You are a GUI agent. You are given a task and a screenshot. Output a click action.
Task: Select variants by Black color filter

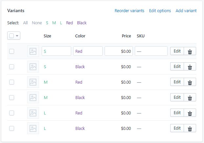[x=82, y=23]
